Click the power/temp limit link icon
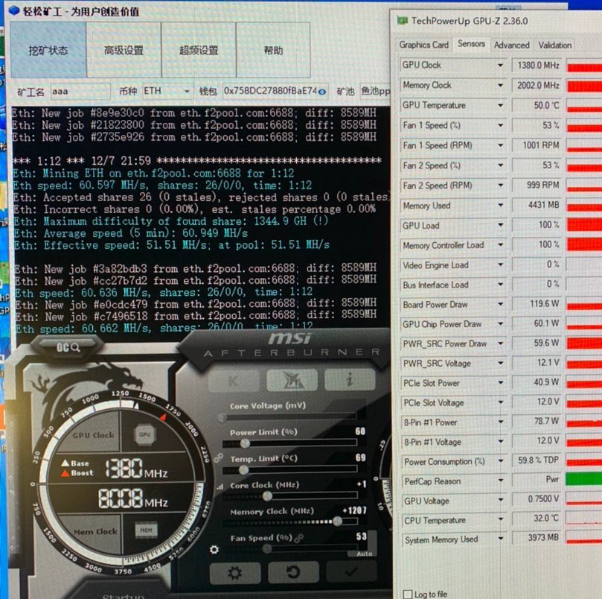This screenshot has width=602, height=599. tap(219, 457)
